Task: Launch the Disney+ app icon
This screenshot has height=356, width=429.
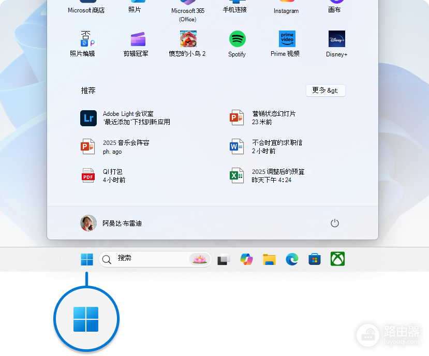Action: click(337, 39)
